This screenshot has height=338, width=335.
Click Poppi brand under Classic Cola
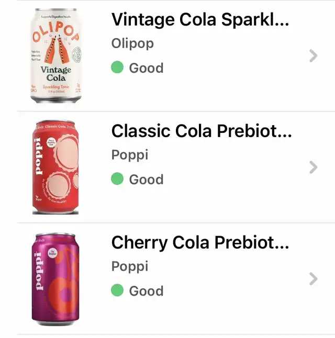(x=130, y=155)
